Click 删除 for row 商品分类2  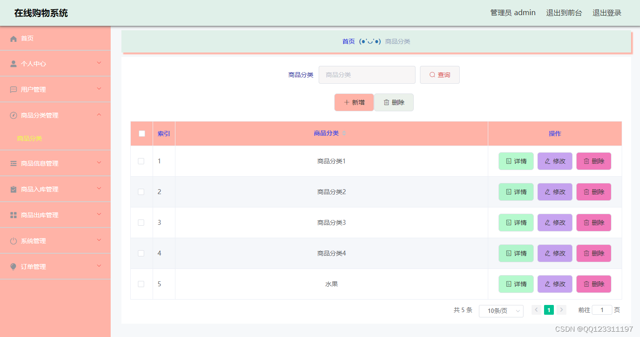594,192
